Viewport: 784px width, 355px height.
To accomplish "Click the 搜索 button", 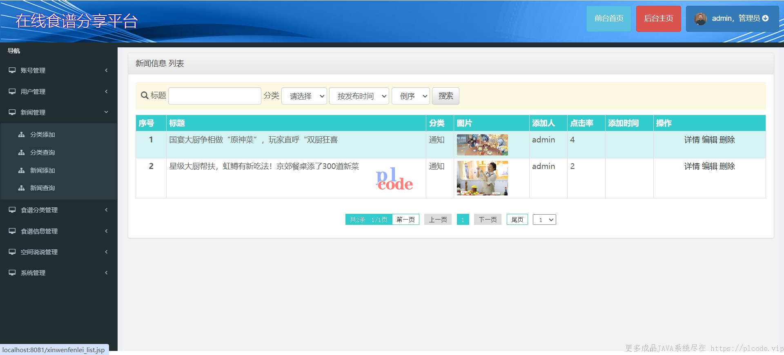I will [x=445, y=96].
